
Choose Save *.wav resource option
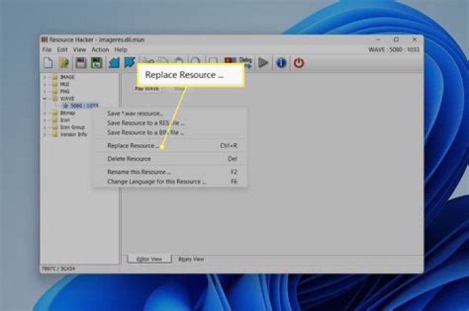135,114
